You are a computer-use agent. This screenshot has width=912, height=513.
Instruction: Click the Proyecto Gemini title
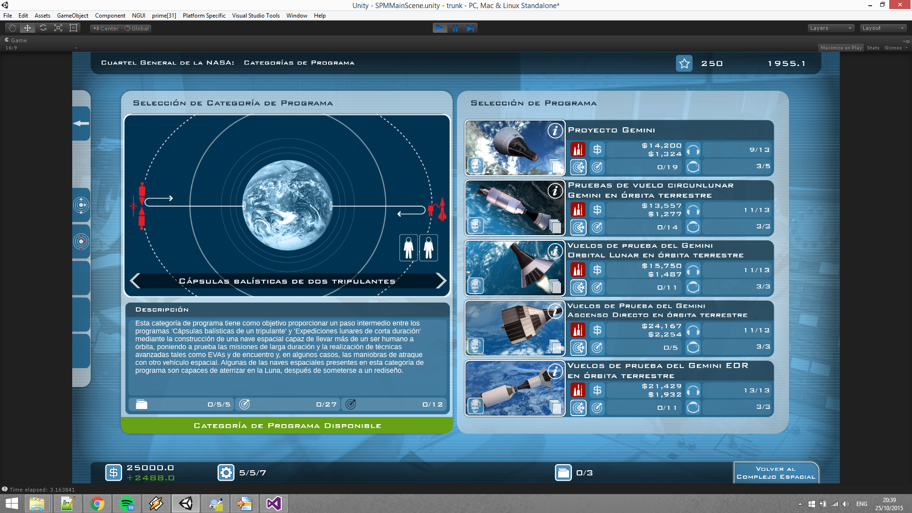tap(611, 130)
